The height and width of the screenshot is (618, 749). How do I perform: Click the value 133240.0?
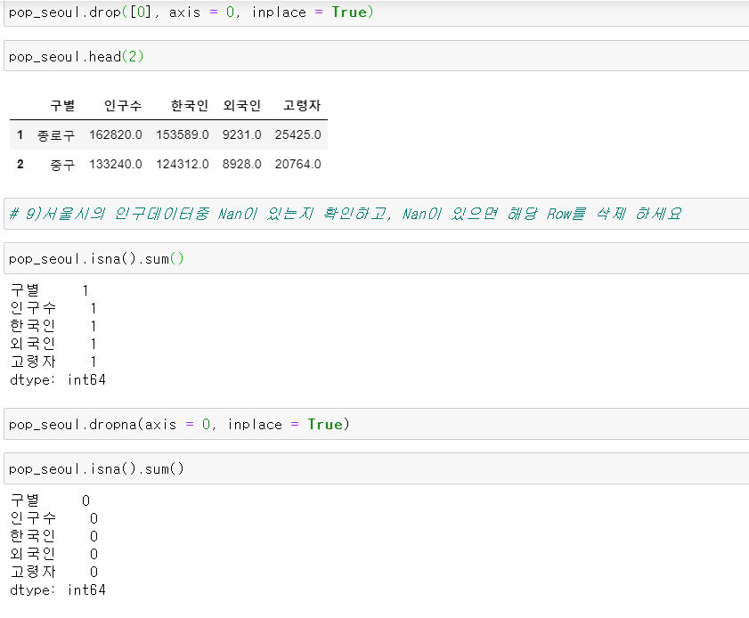(x=116, y=164)
